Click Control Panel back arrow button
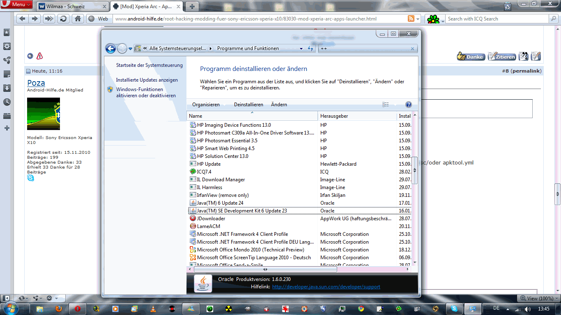The height and width of the screenshot is (315, 561). click(110, 48)
